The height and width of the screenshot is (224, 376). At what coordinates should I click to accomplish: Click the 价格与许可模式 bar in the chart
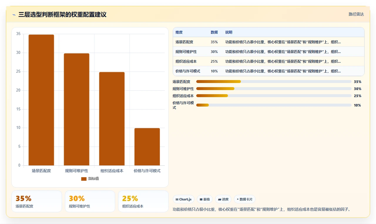coord(147,147)
